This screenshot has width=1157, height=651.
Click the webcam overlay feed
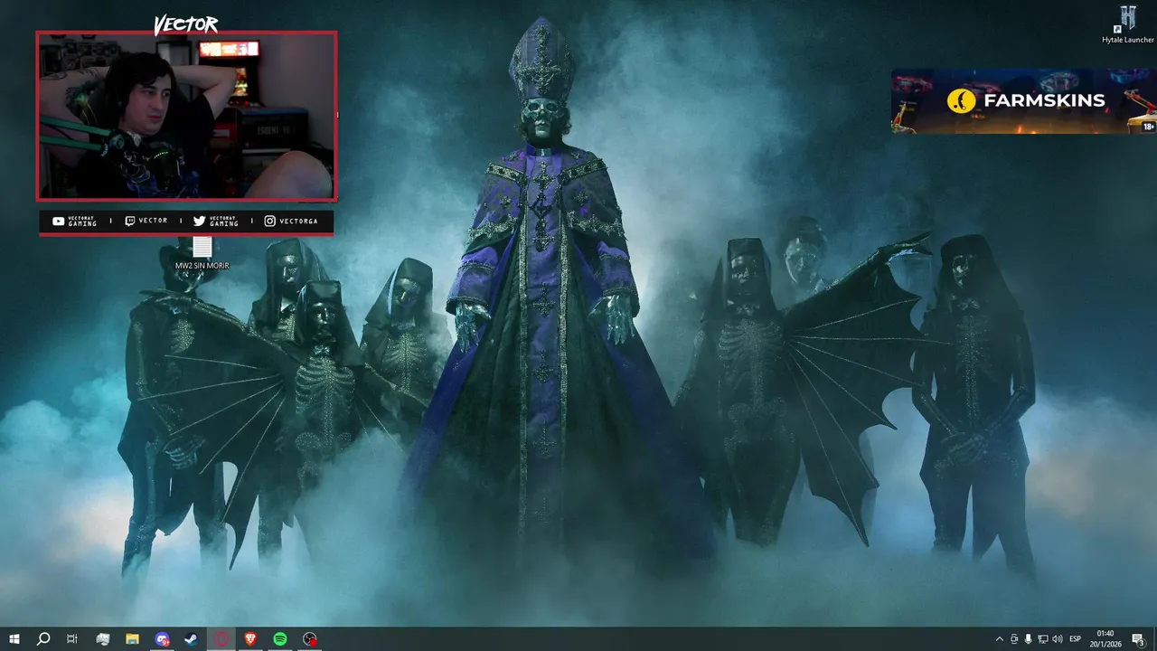click(186, 116)
